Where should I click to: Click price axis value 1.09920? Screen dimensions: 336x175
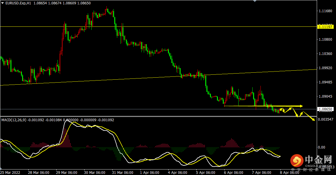(x=325, y=68)
